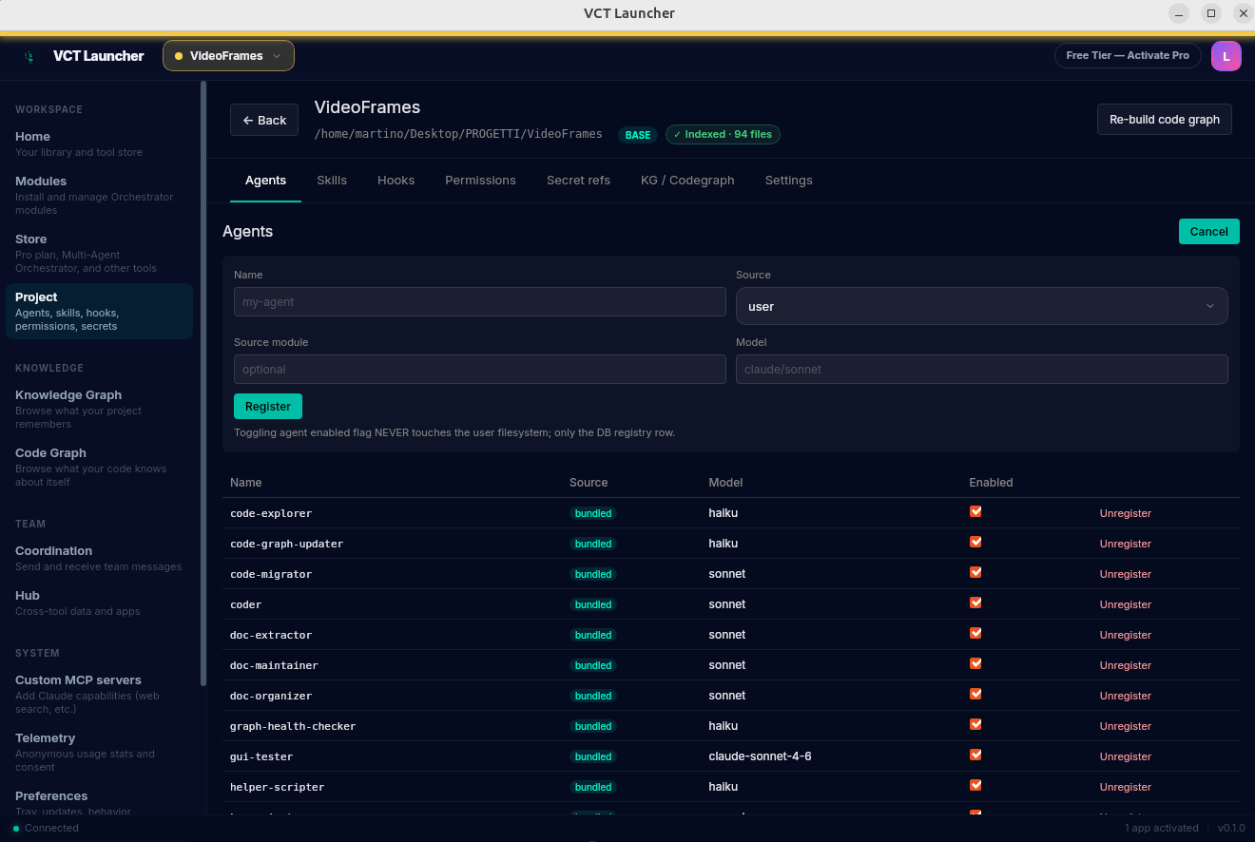
Task: Go back with the Back button
Action: [264, 120]
